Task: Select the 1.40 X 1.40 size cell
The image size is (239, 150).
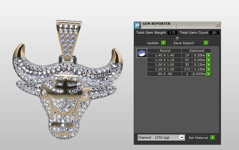Action: click(x=164, y=55)
